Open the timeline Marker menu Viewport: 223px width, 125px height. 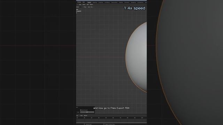(85, 116)
